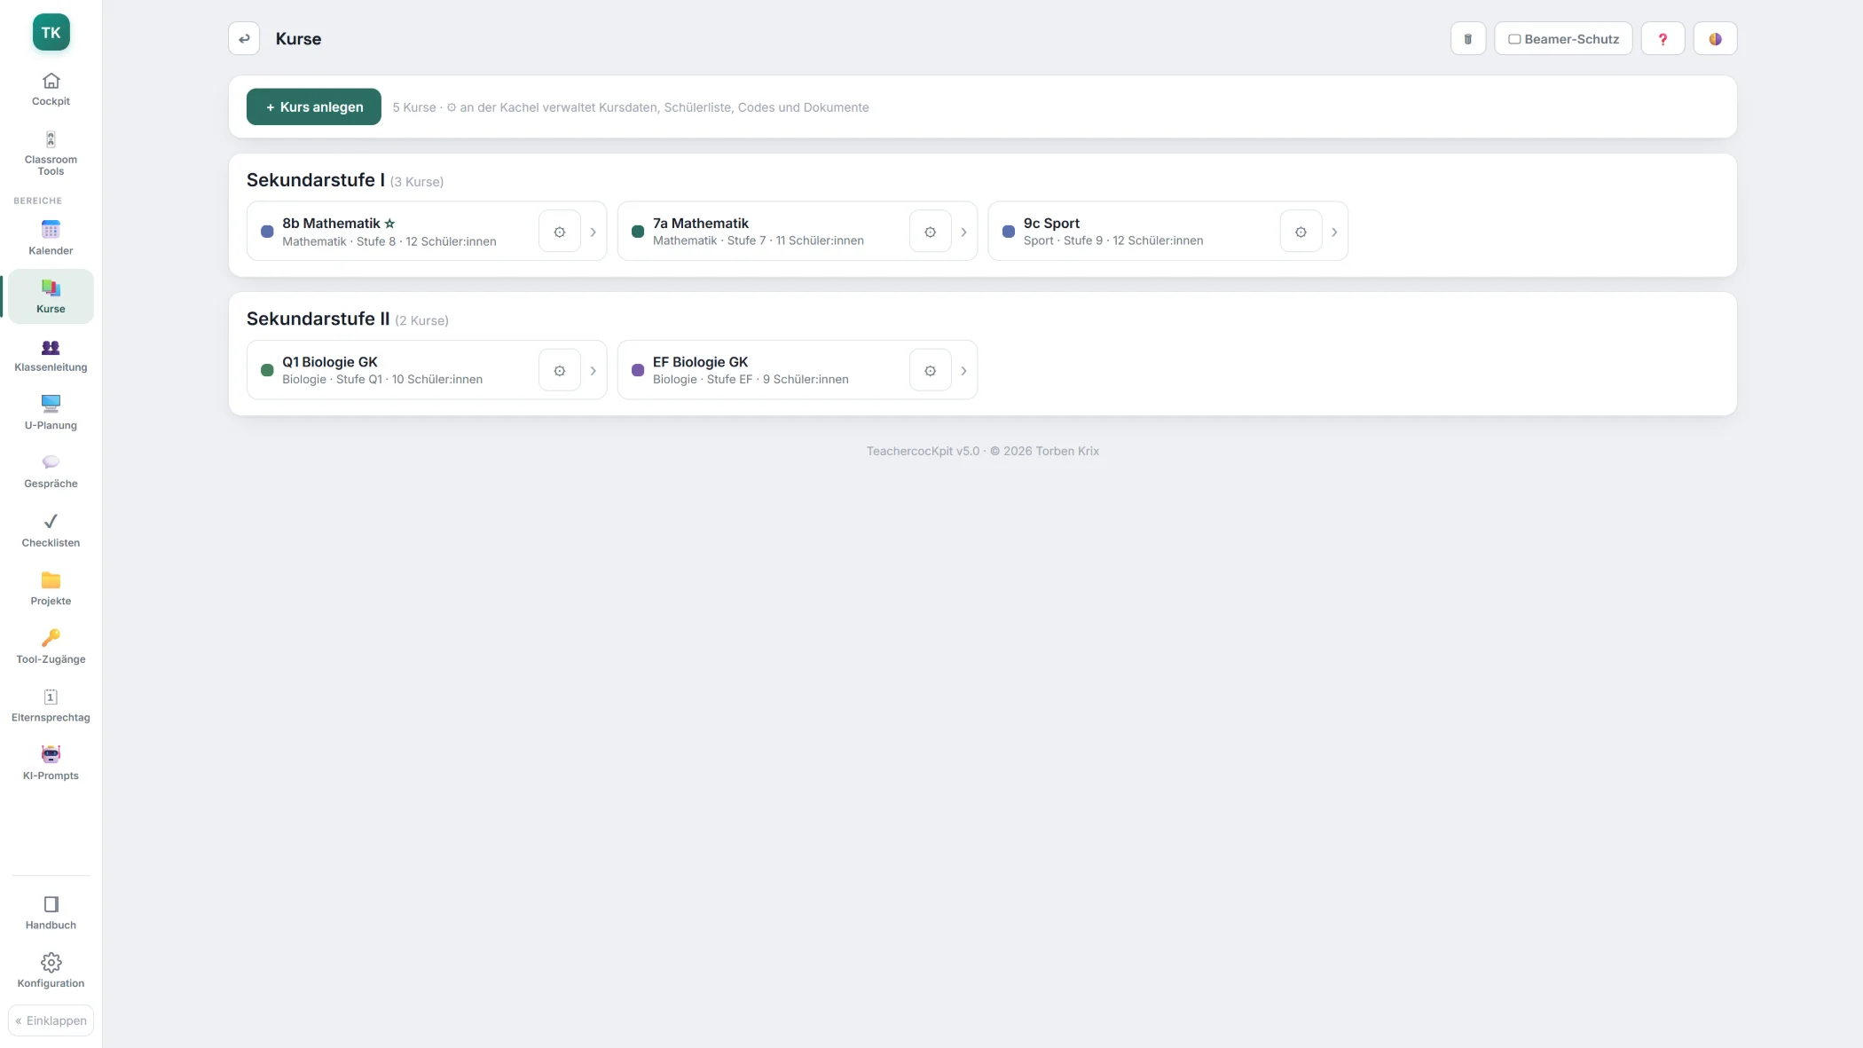Click the Sekundarstufe I heading
This screenshot has width=1863, height=1048.
pyautogui.click(x=315, y=180)
